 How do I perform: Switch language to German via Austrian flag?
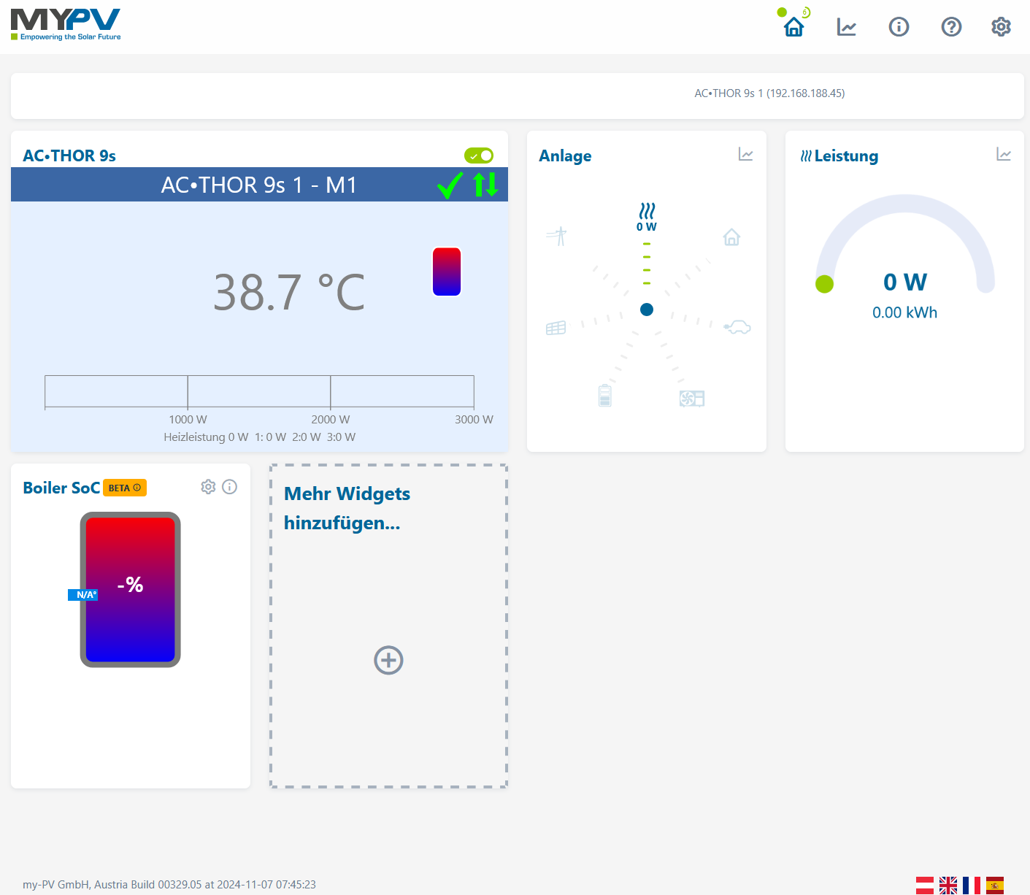[925, 886]
